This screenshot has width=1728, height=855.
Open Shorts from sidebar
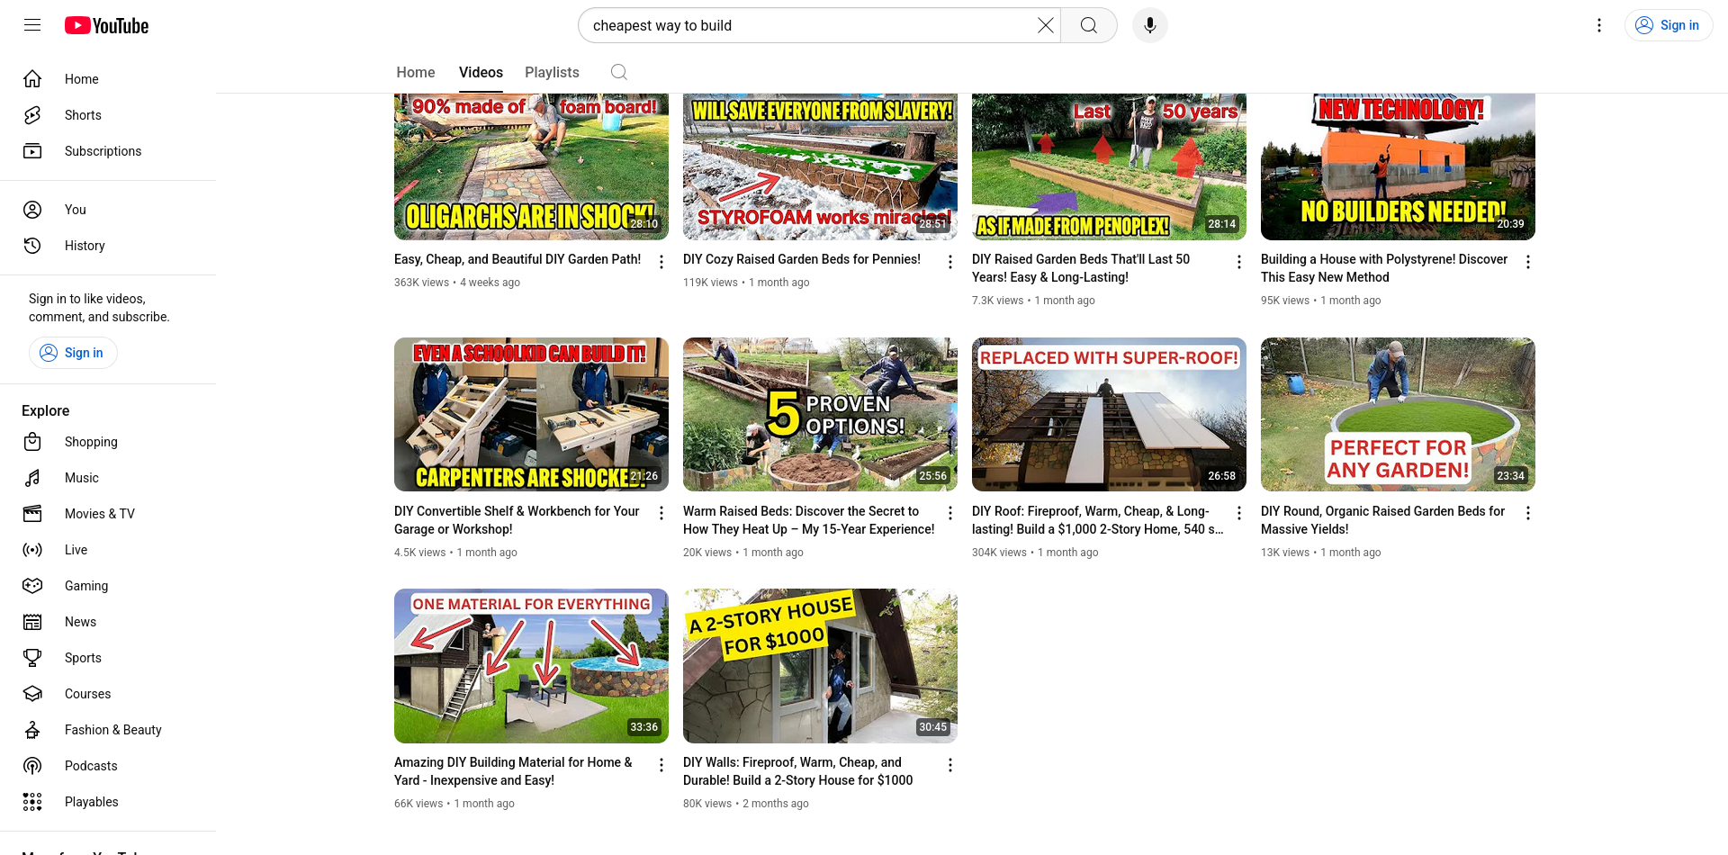pos(108,115)
